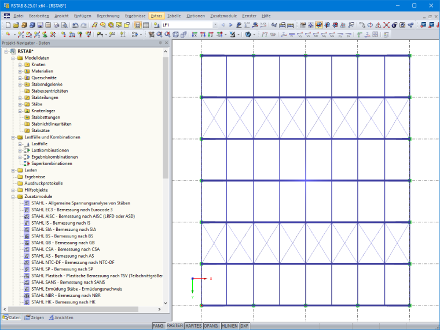Open the LF1 load case dropdown
The height and width of the screenshot is (330, 440).
[215, 25]
